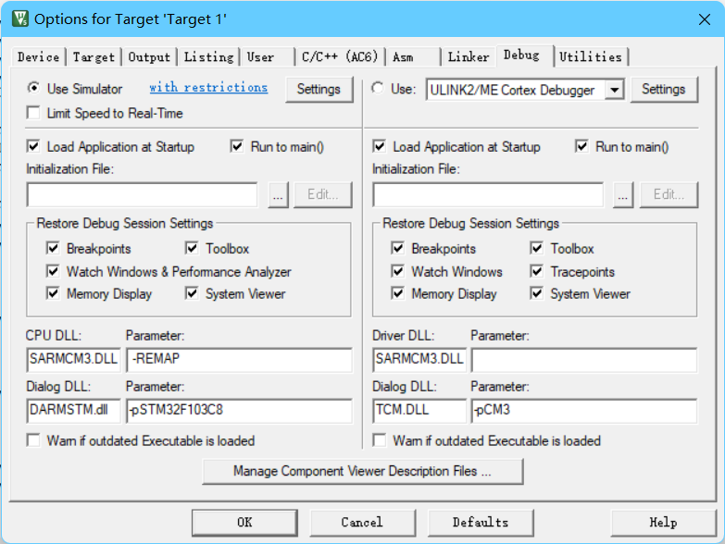Click the -pCM3 parameter field

pos(584,411)
